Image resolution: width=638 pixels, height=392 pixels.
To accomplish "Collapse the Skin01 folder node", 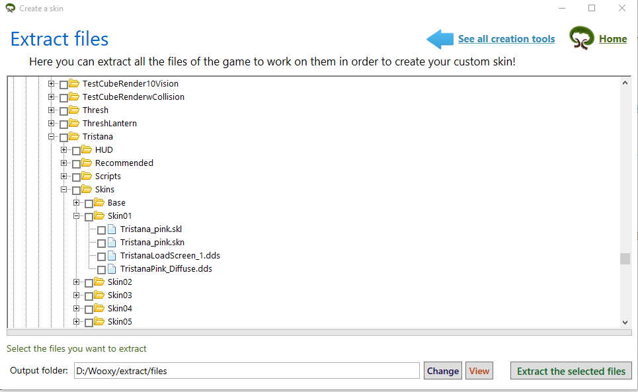I will click(77, 216).
